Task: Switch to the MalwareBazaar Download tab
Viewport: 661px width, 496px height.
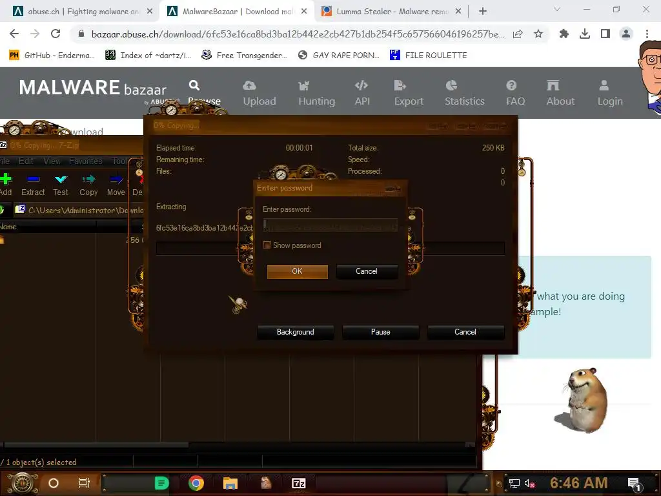Action: click(x=238, y=12)
